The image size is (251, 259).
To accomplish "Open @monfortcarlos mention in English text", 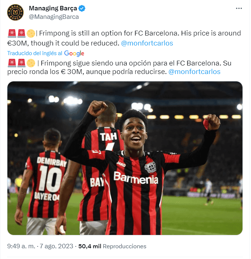I will 147,43.
